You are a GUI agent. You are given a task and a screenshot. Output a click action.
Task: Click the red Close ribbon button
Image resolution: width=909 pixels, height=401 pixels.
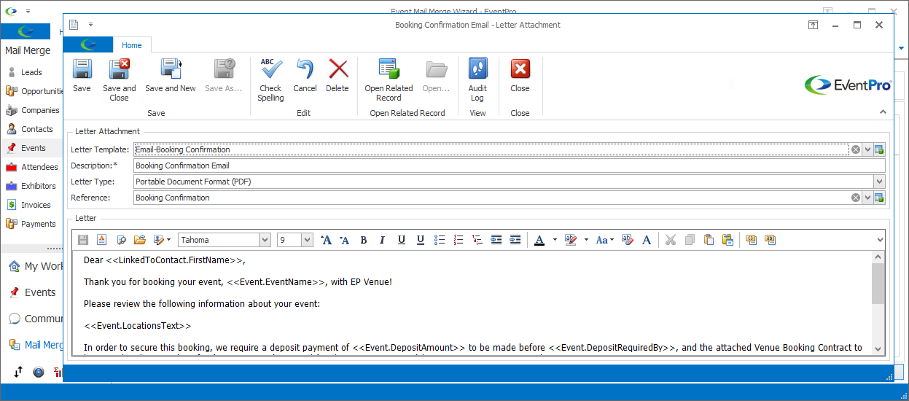tap(520, 76)
